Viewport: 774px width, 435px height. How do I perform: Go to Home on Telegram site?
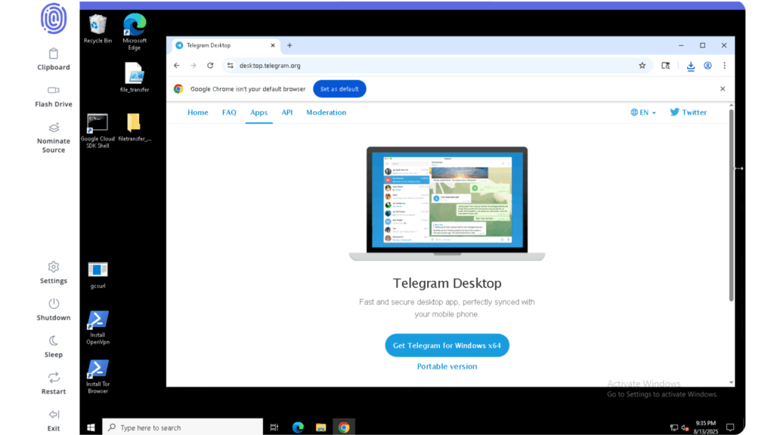tap(198, 113)
